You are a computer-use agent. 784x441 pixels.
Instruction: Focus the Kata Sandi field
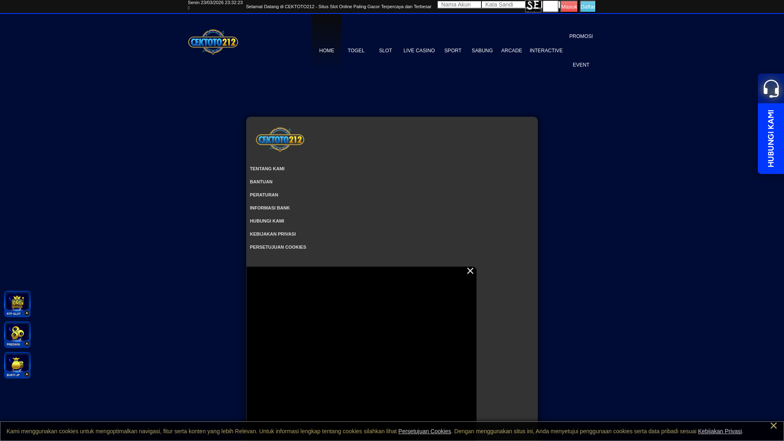pyautogui.click(x=503, y=4)
